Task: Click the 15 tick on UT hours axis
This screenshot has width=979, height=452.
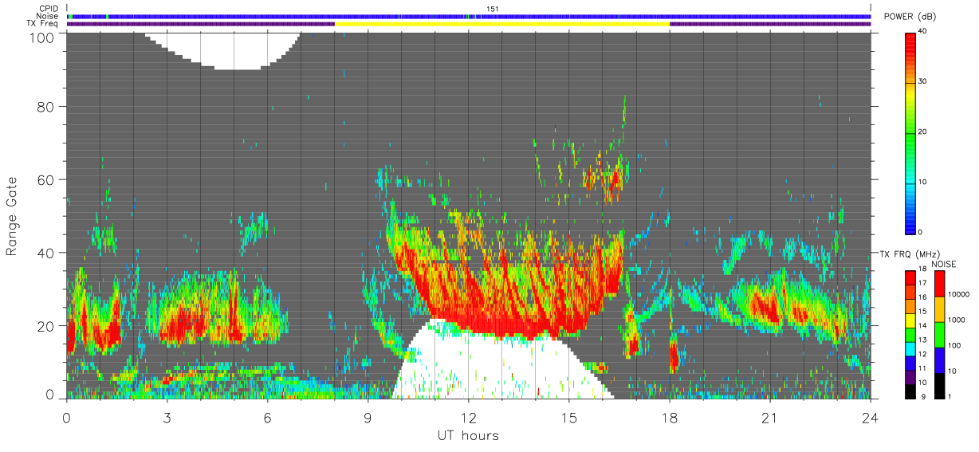Action: tap(569, 418)
